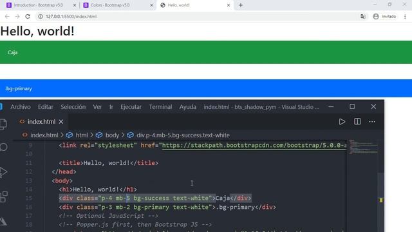This screenshot has width=412, height=232.
Task: Open the Ejecutar menu
Action: (x=131, y=107)
